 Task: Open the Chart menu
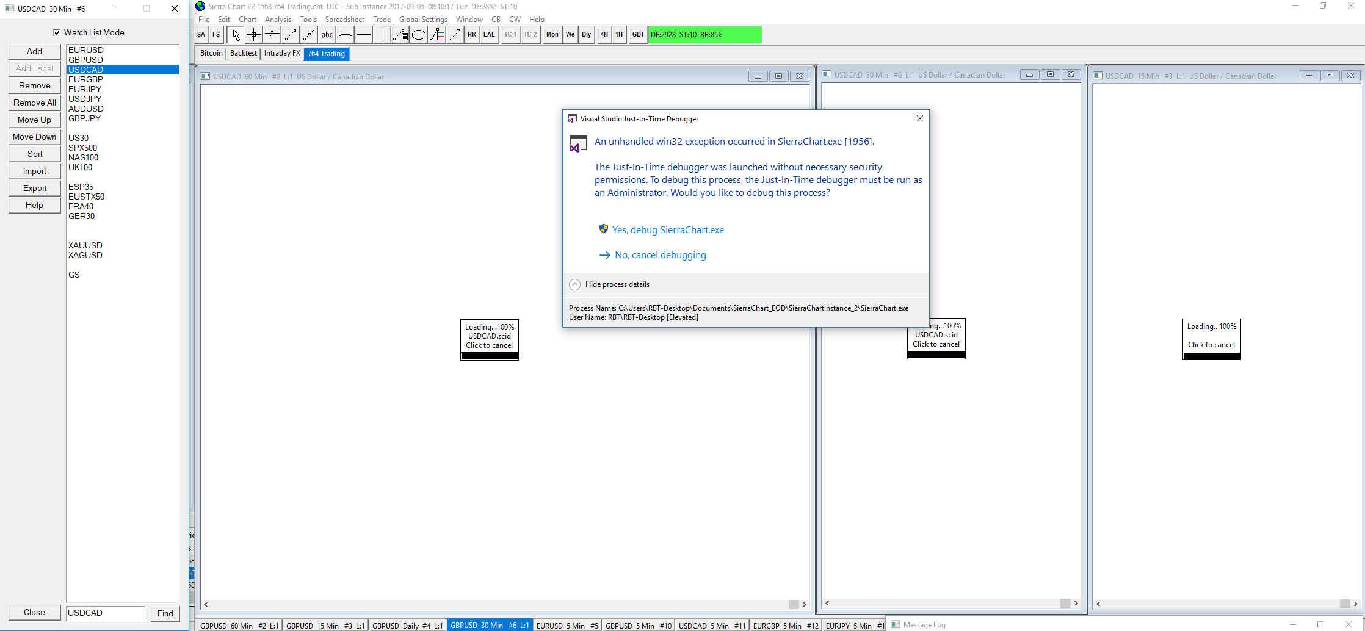pos(247,20)
